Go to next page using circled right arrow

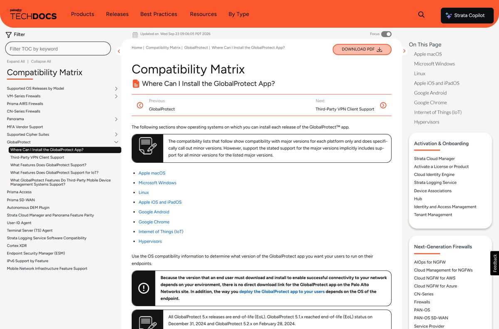coord(383,105)
